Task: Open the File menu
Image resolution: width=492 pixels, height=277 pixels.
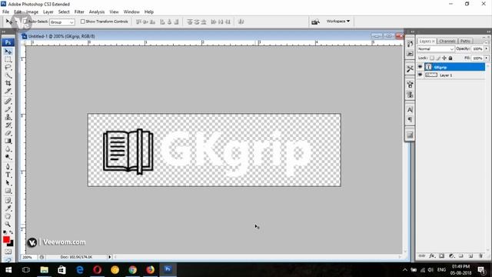Action: coord(5,12)
